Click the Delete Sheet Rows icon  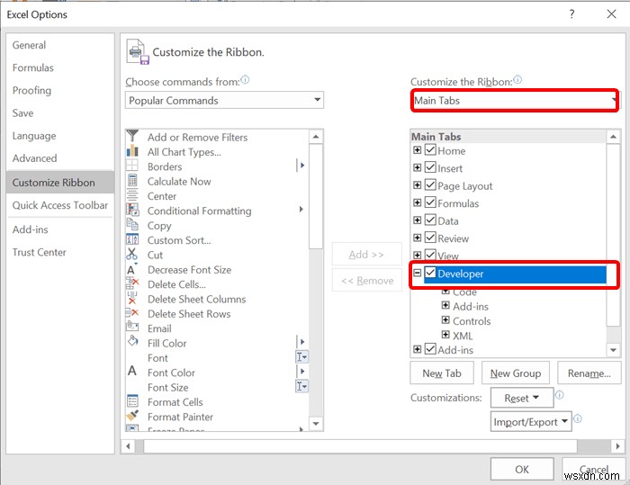click(132, 312)
